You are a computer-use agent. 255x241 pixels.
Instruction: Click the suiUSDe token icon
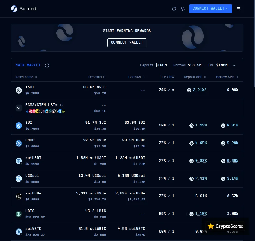point(19,196)
